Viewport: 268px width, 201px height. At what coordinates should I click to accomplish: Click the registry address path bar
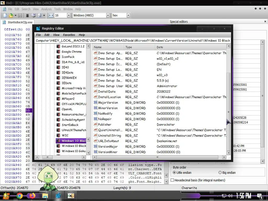(x=133, y=41)
